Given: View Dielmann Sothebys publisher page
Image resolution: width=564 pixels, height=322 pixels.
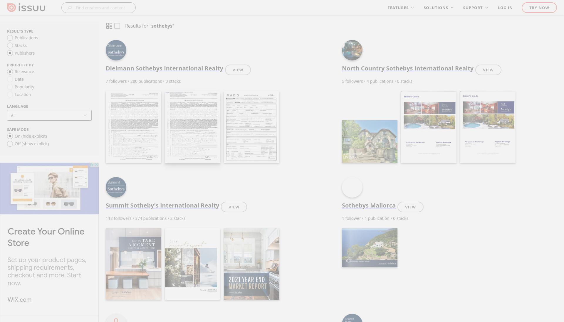Looking at the screenshot, I should (x=238, y=70).
